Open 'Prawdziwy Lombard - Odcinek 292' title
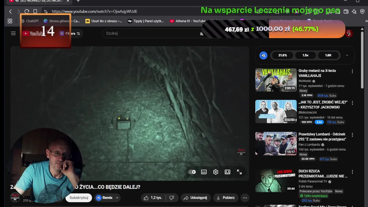This screenshot has height=207, width=368. point(322,137)
